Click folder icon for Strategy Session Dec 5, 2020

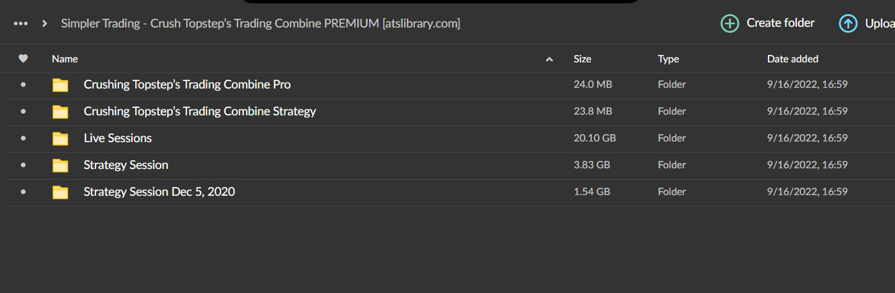pyautogui.click(x=61, y=192)
